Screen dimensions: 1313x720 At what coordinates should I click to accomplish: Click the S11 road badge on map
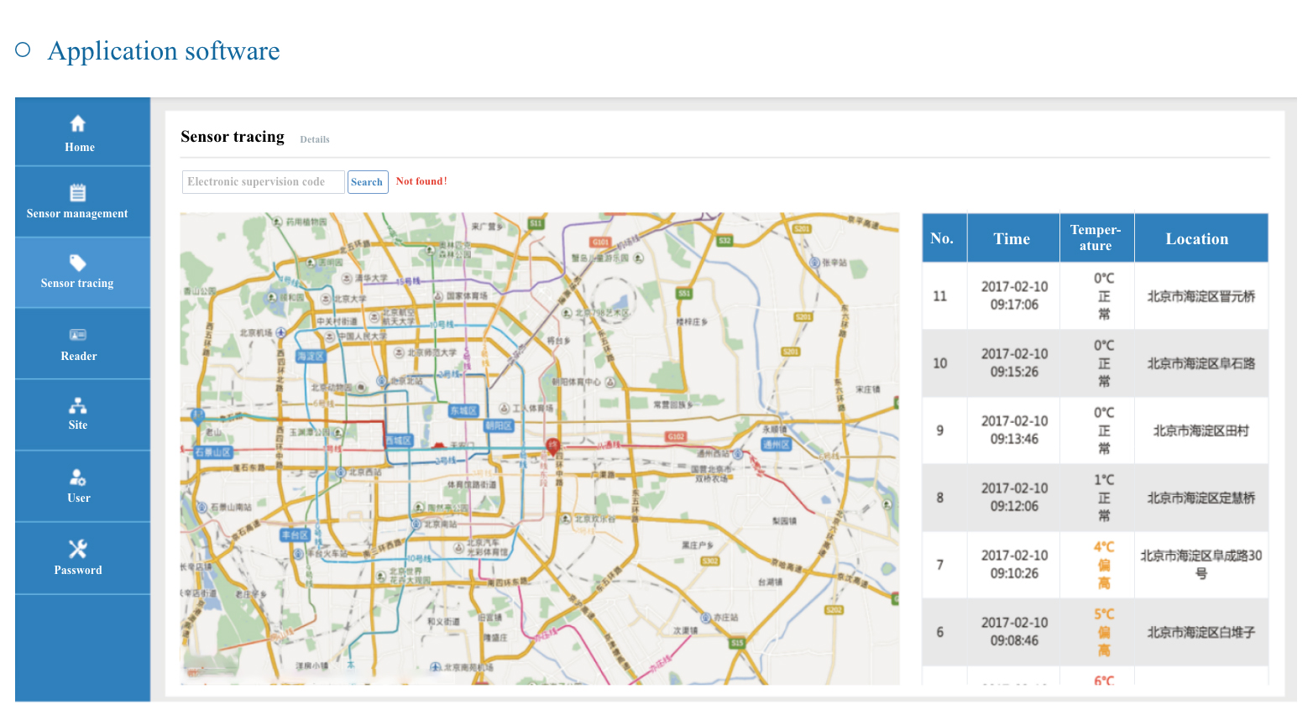click(536, 223)
